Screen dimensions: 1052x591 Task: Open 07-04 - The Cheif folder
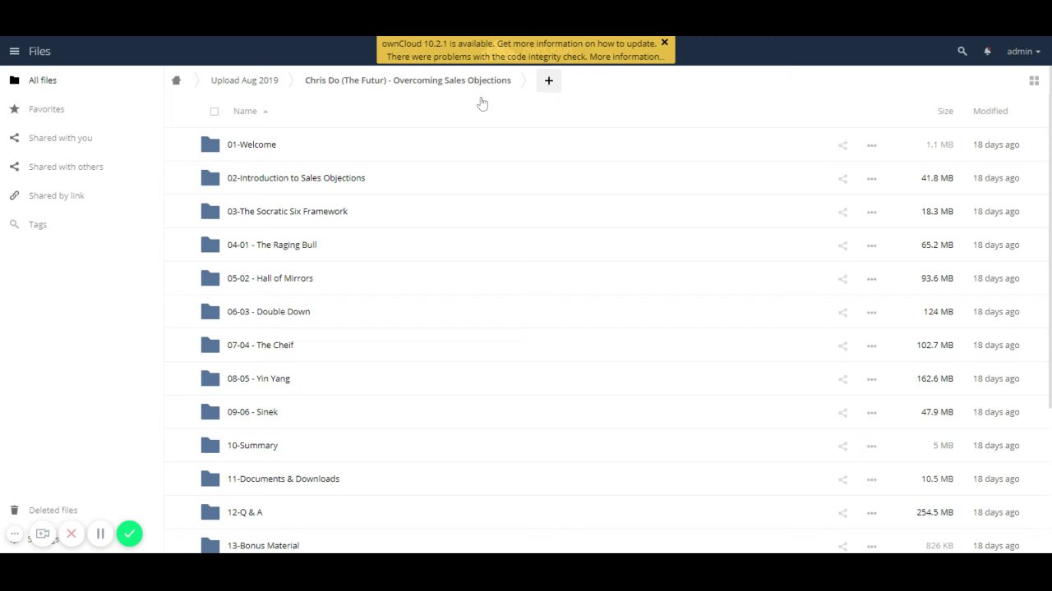tap(260, 346)
